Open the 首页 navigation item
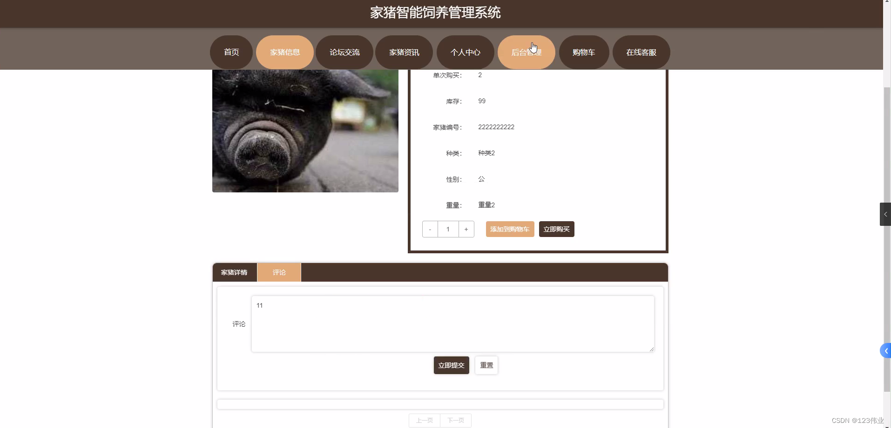 tap(231, 52)
